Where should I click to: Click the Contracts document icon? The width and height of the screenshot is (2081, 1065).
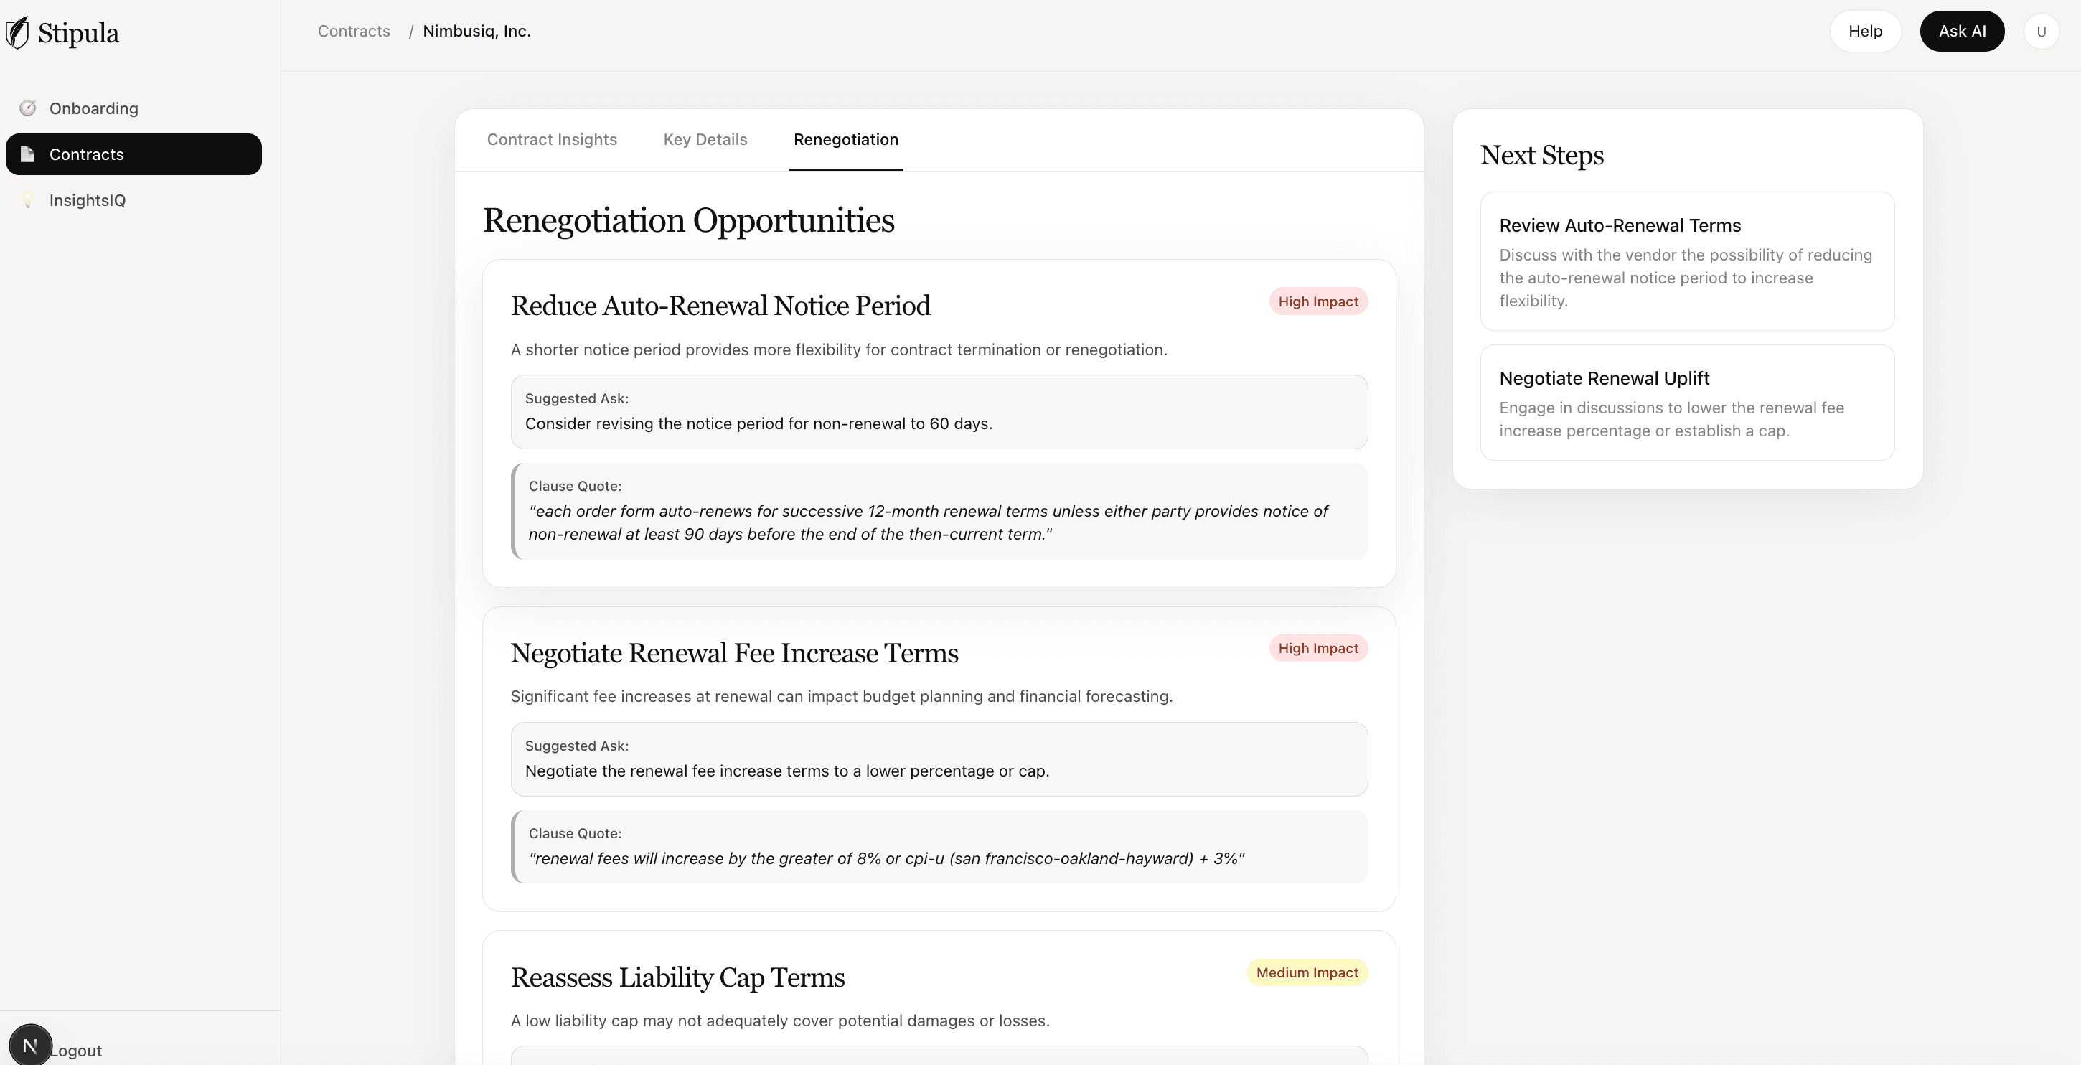[28, 154]
